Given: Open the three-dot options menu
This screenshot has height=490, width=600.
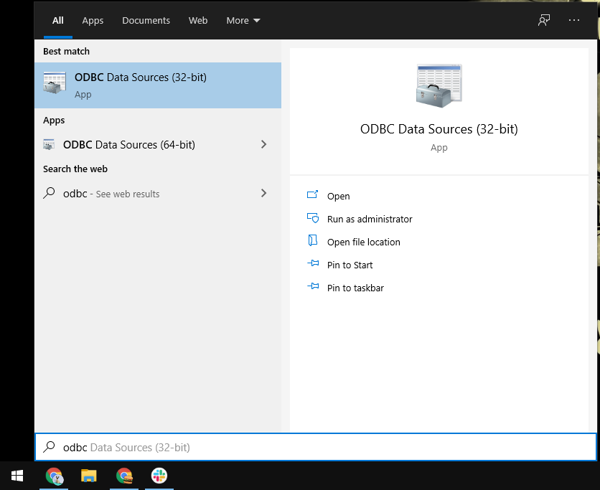Looking at the screenshot, I should click(574, 20).
